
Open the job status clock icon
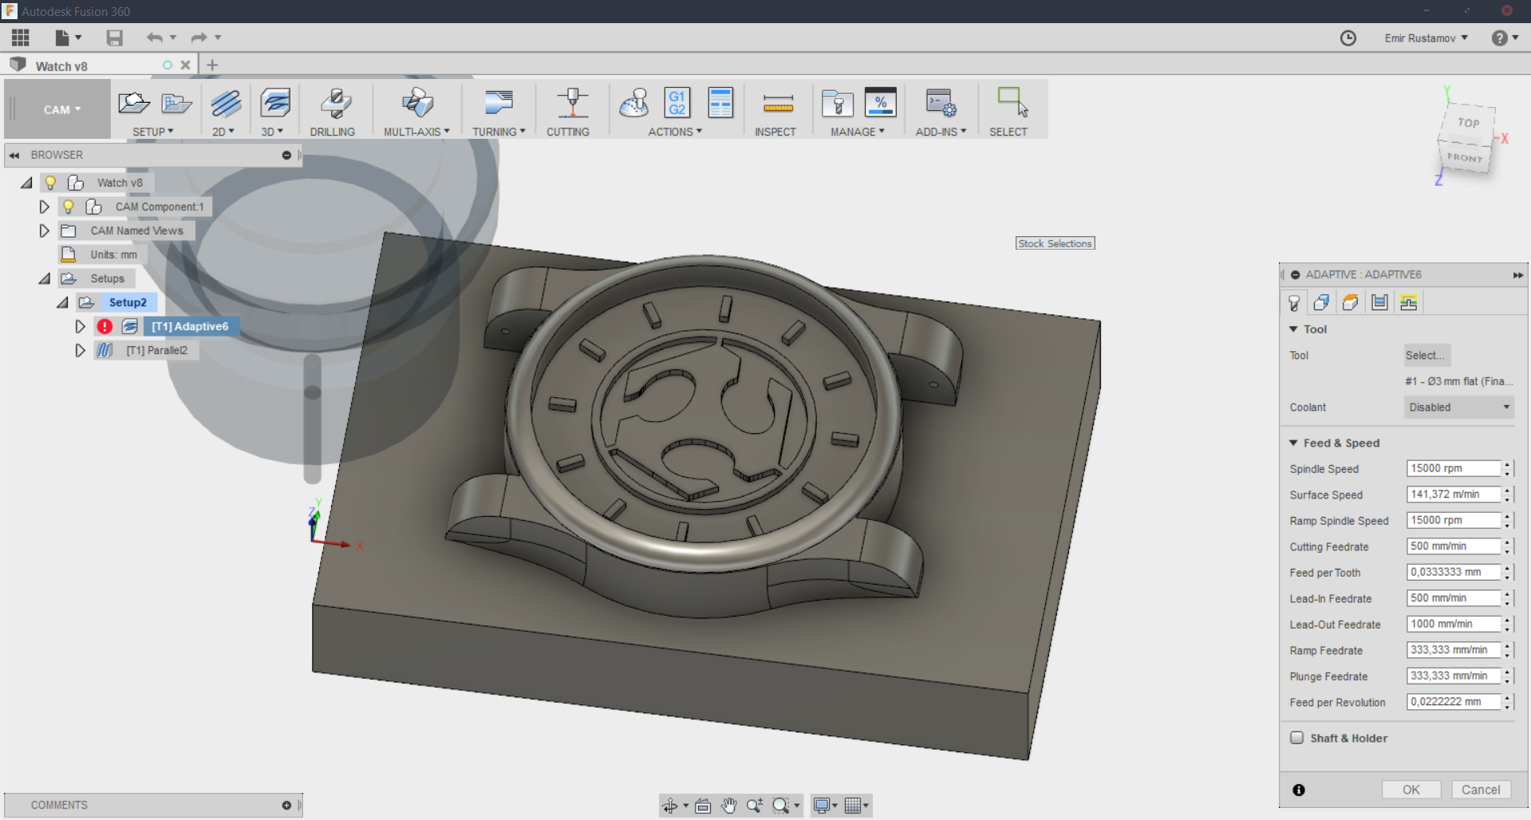pos(1348,38)
